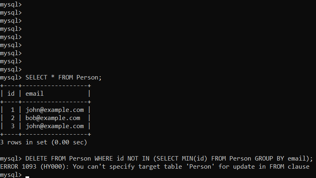
Task: Click the email column header
Action: tap(34, 94)
